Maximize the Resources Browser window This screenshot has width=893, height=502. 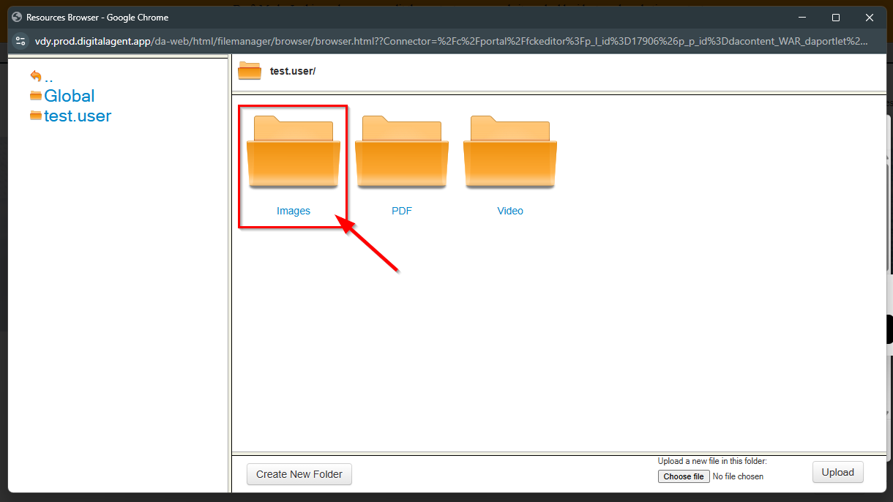point(836,17)
